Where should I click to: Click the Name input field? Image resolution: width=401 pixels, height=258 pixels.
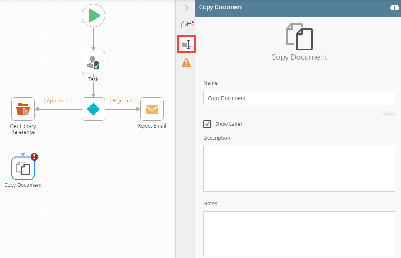(299, 98)
